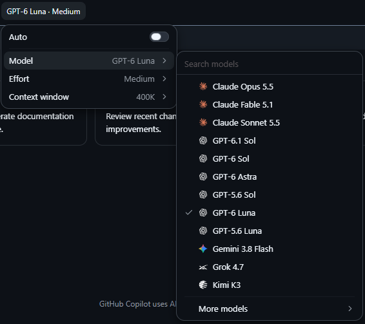Click the Claude Fable 5.1 sunburst icon

(x=203, y=104)
